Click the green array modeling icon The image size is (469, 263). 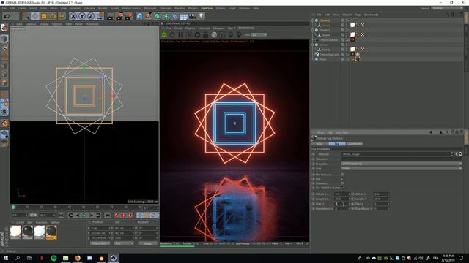(166, 16)
